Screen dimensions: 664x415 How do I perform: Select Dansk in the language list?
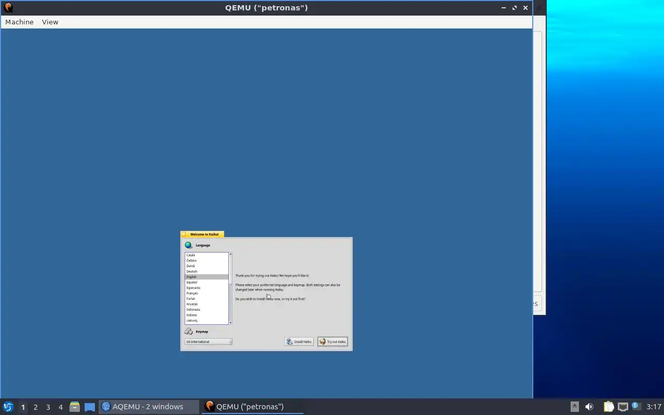(x=206, y=266)
